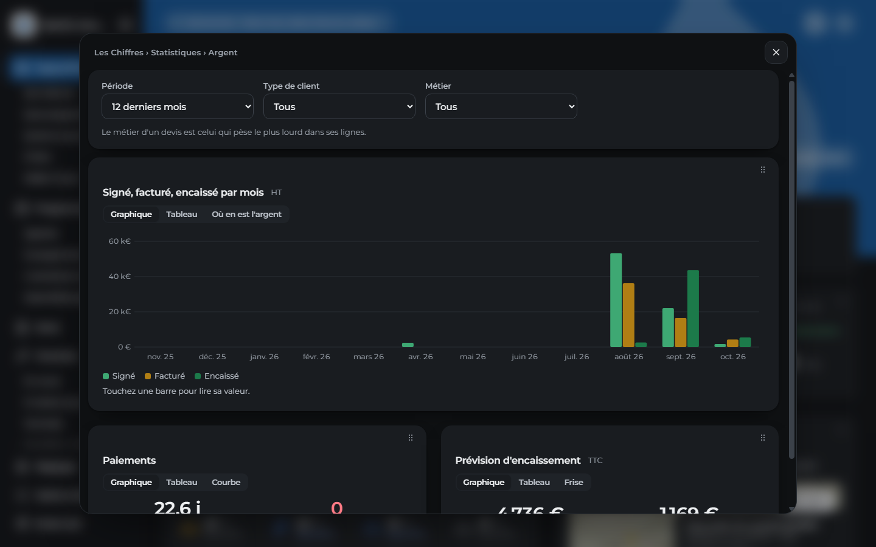876x547 pixels.
Task: Click the small Signé bar for avr. 26
Action: [408, 345]
